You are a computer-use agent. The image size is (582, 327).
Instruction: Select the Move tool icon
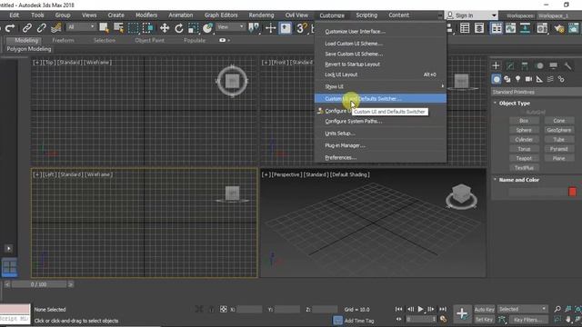[x=164, y=28]
